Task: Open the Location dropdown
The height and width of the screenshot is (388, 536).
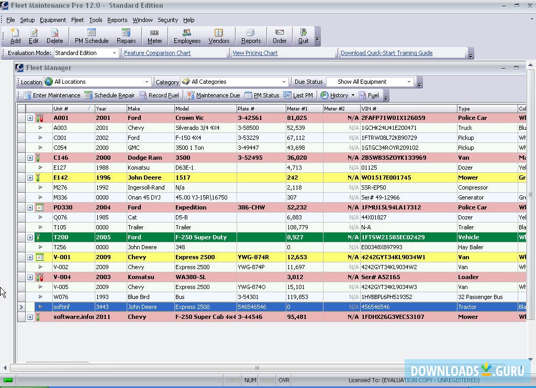Action: tap(147, 82)
